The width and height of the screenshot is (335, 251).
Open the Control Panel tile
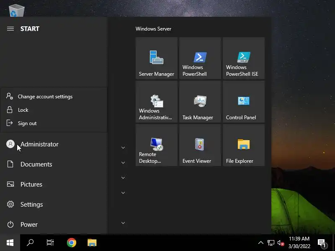(x=244, y=102)
